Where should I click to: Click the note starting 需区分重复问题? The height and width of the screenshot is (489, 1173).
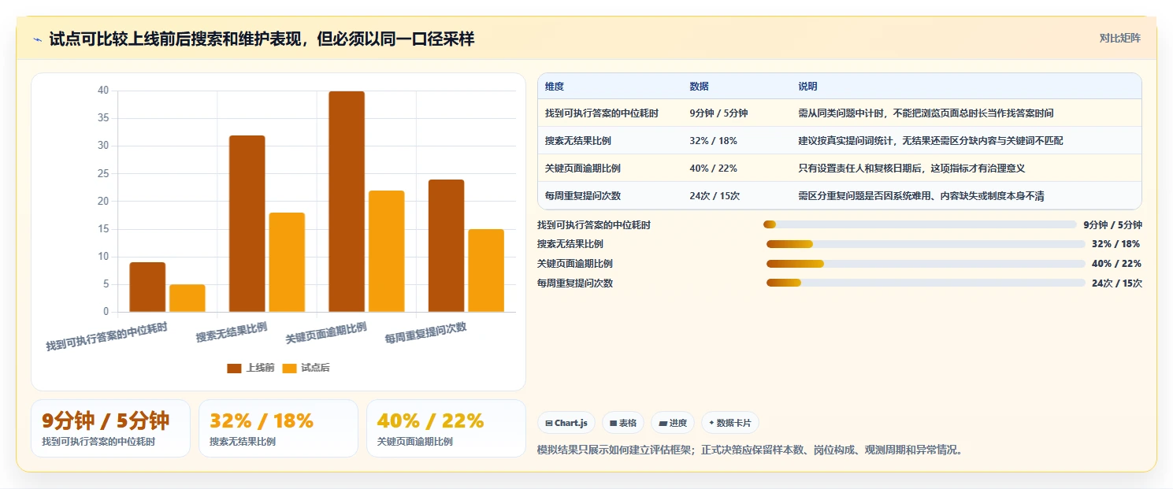click(x=921, y=196)
